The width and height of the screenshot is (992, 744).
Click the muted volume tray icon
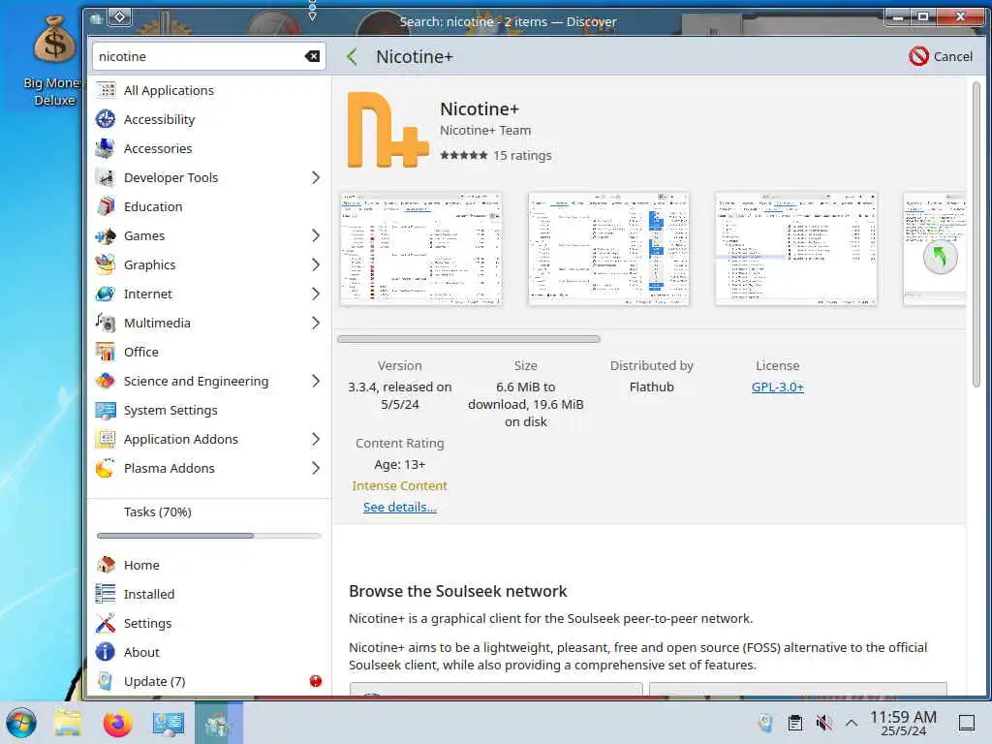click(823, 723)
